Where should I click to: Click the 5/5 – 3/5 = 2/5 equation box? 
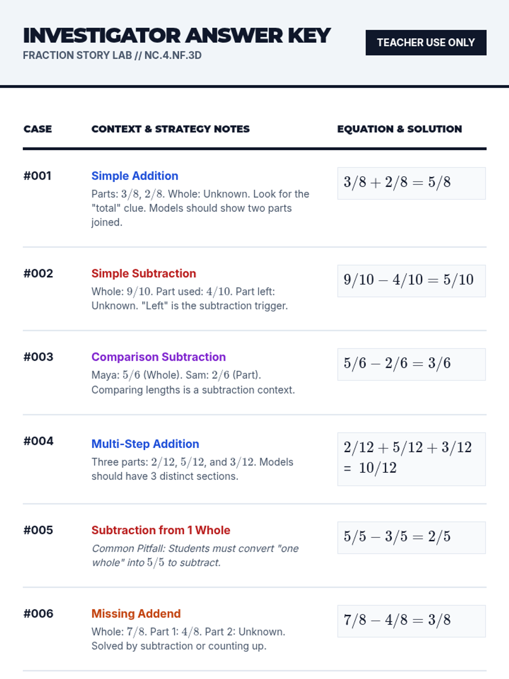point(411,537)
